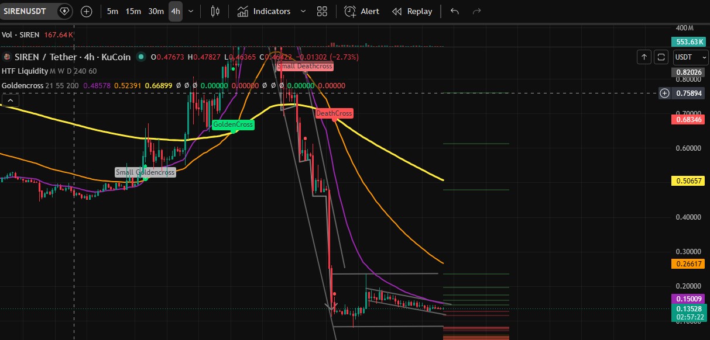Click the DeathCross red label on the chart

tap(334, 113)
